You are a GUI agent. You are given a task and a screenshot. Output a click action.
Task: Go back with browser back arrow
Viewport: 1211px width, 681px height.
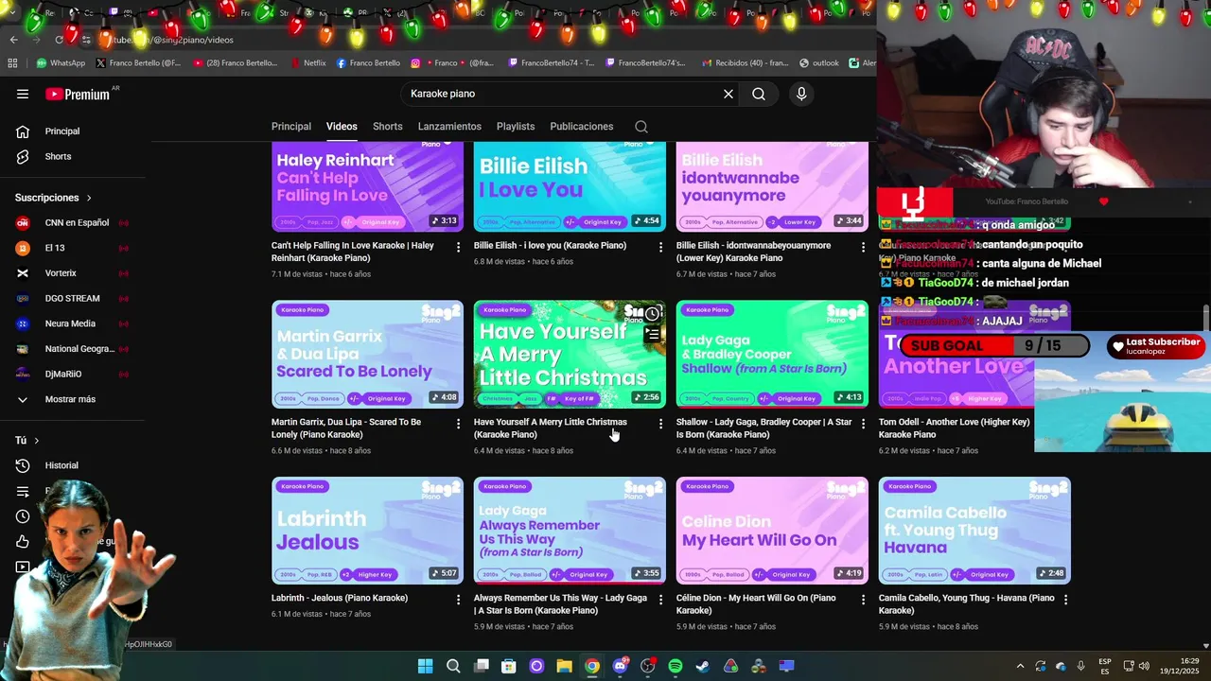pos(13,40)
